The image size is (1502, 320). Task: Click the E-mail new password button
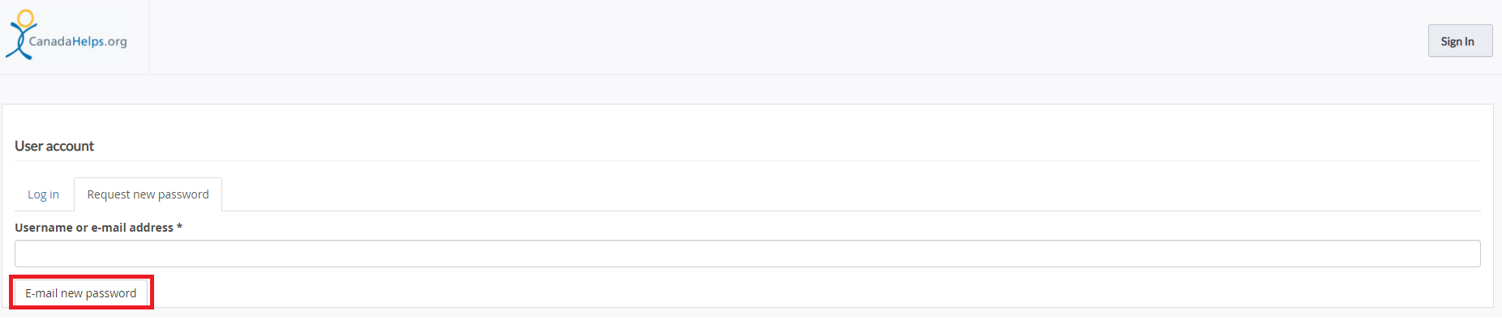81,292
